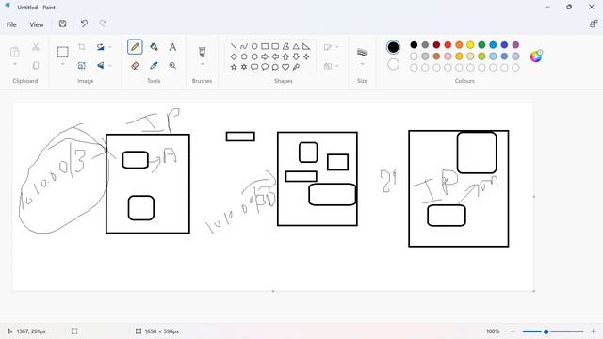The height and width of the screenshot is (339, 603).
Task: Pick the Right arrow shape
Action: click(265, 56)
